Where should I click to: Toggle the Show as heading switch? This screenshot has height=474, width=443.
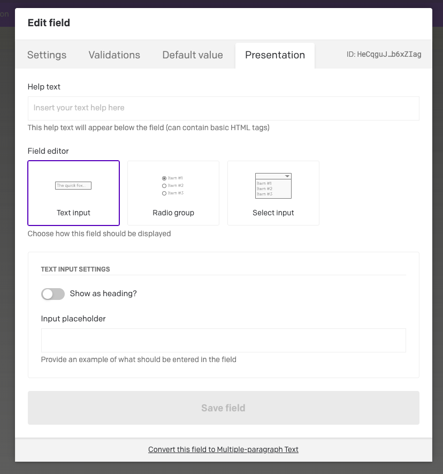(52, 294)
